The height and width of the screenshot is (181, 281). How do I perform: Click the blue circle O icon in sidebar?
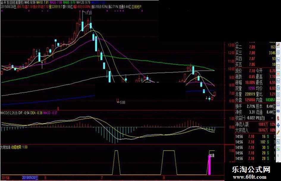click(278, 95)
